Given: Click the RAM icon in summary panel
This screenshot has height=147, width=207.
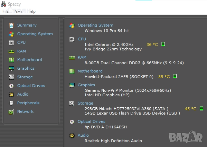Looking at the screenshot, I should [72, 58].
